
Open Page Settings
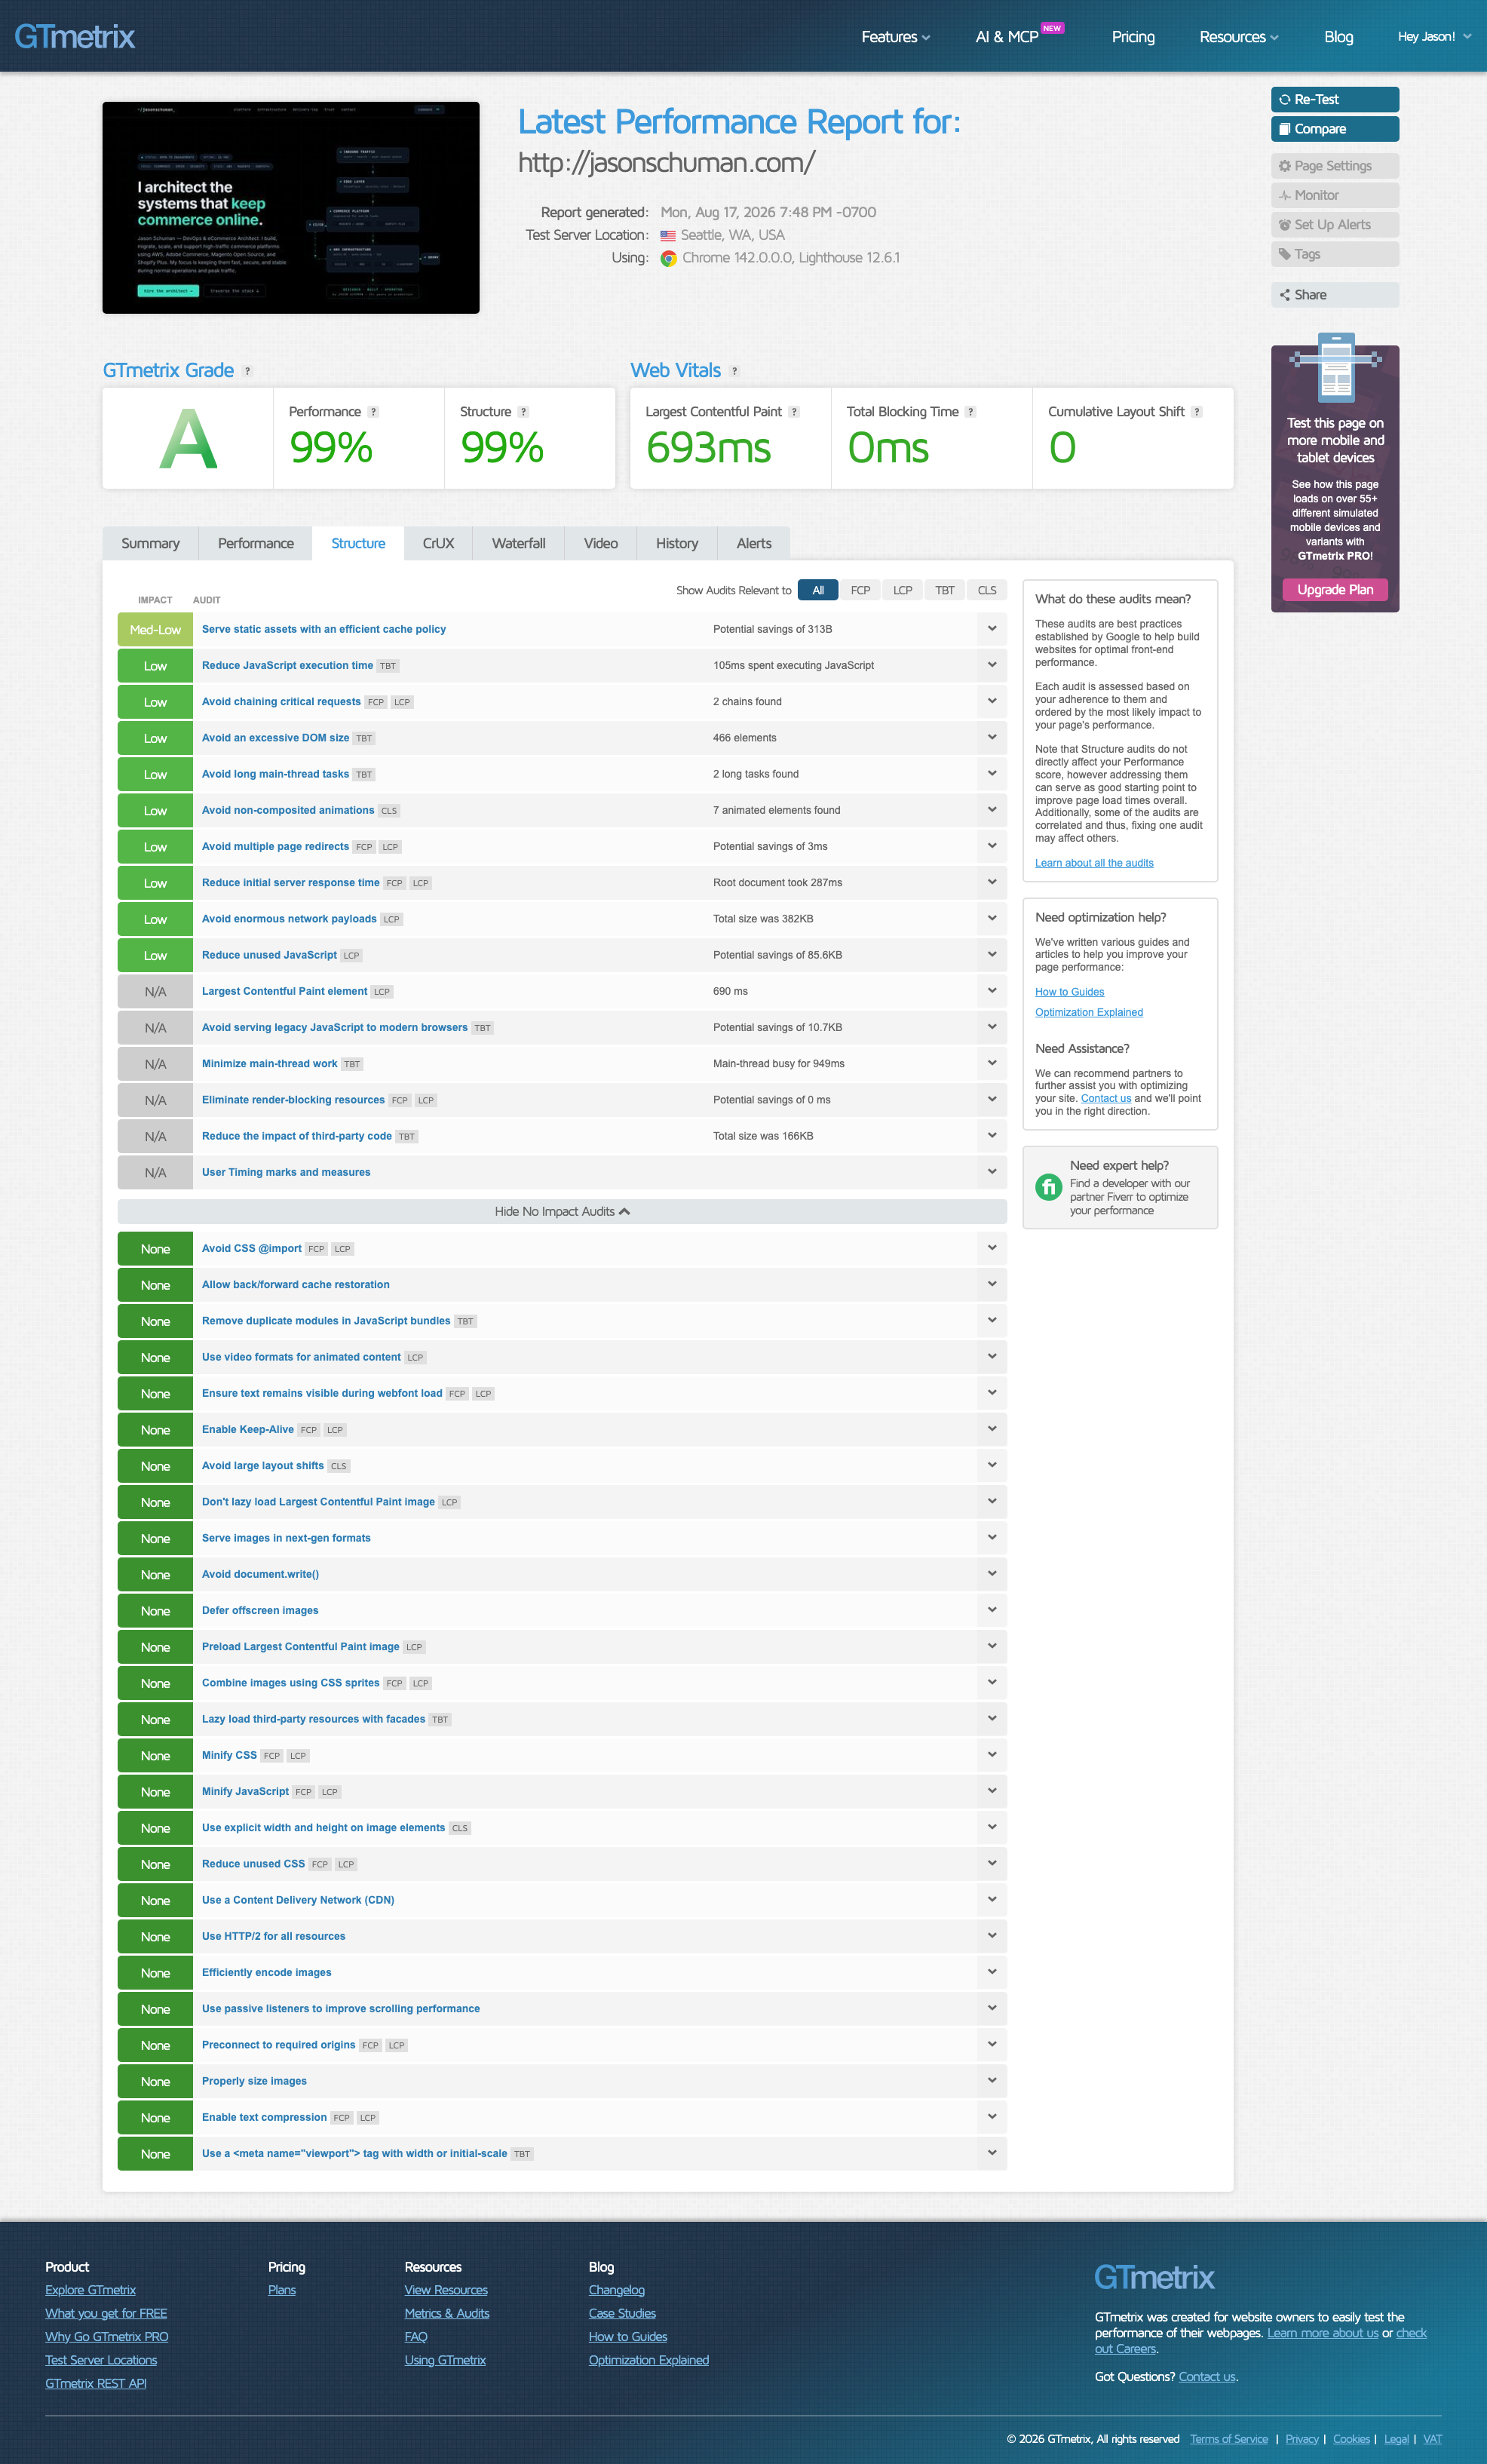[x=1335, y=166]
